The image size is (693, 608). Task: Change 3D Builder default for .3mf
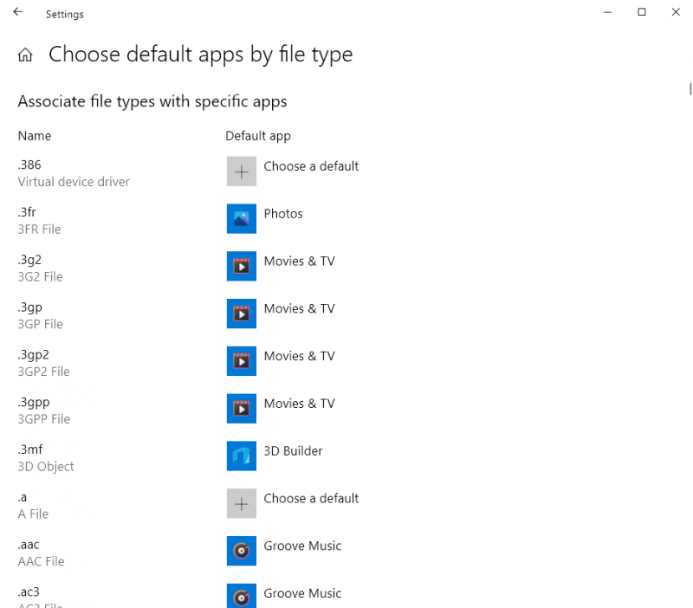coord(293,451)
